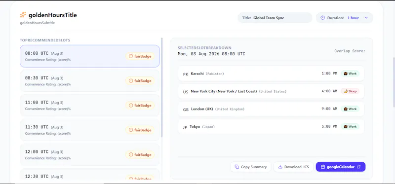Viewport: 395px width, 184px height.
Task: Click the TOPRECOMMENDEDSLOTS heading
Action: [x=45, y=40]
